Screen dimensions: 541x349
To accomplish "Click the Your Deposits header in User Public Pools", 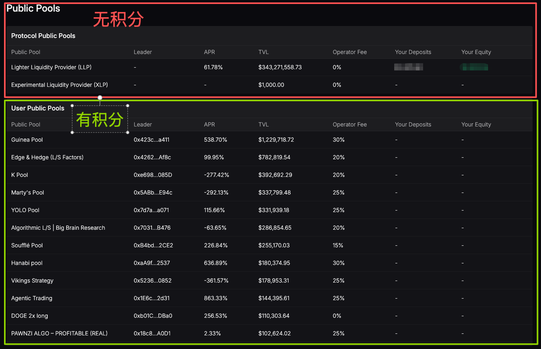I will click(x=413, y=124).
